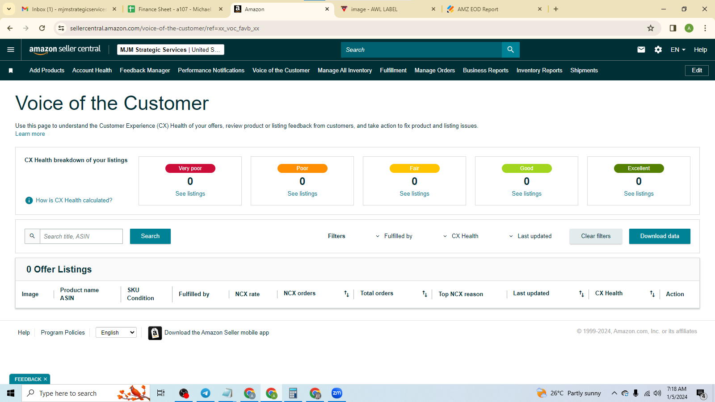
Task: Close the FEEDBACK tab with its X
Action: click(45, 379)
